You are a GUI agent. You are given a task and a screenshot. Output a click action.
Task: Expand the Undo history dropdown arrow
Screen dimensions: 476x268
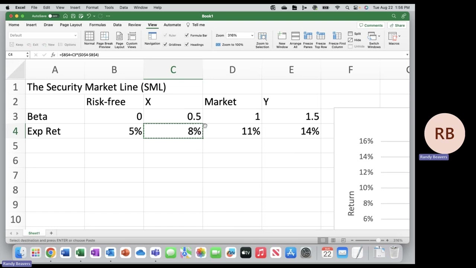94,16
